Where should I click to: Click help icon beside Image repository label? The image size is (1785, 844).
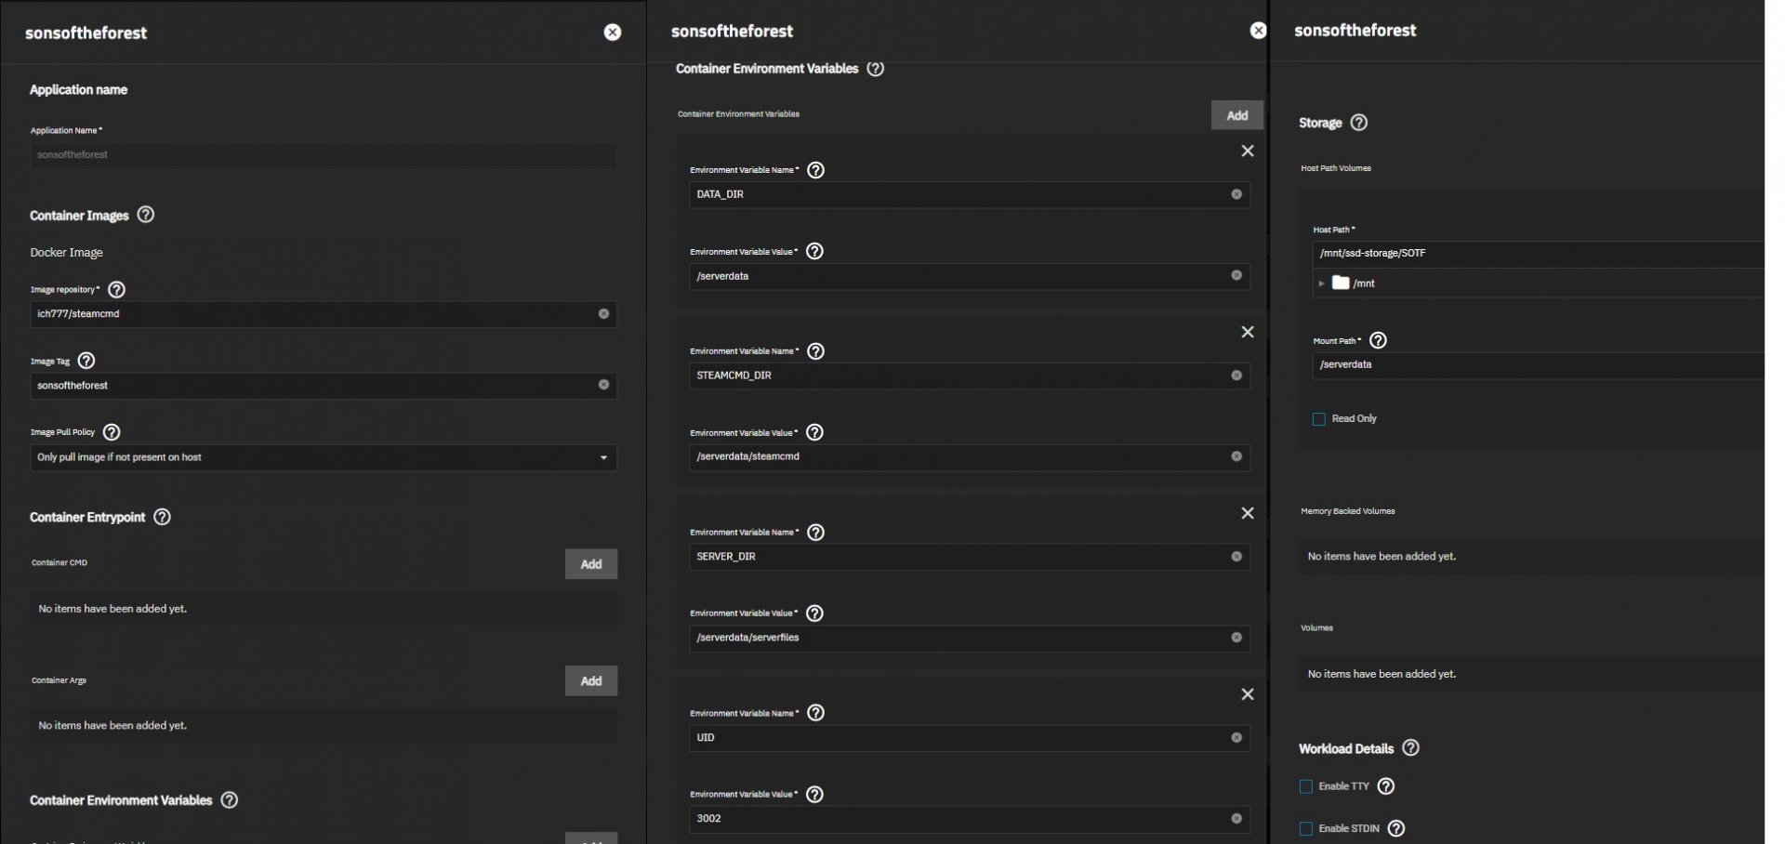point(117,290)
